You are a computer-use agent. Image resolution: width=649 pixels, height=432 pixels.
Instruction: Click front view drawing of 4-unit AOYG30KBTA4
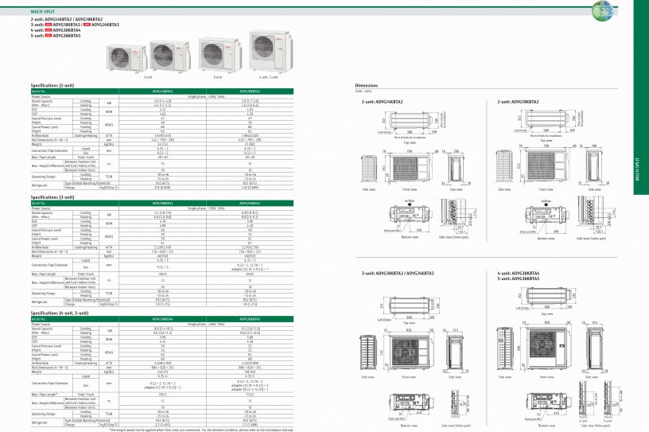pos(549,348)
